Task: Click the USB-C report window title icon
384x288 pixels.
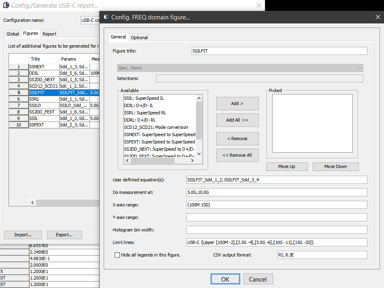Action: coord(6,6)
